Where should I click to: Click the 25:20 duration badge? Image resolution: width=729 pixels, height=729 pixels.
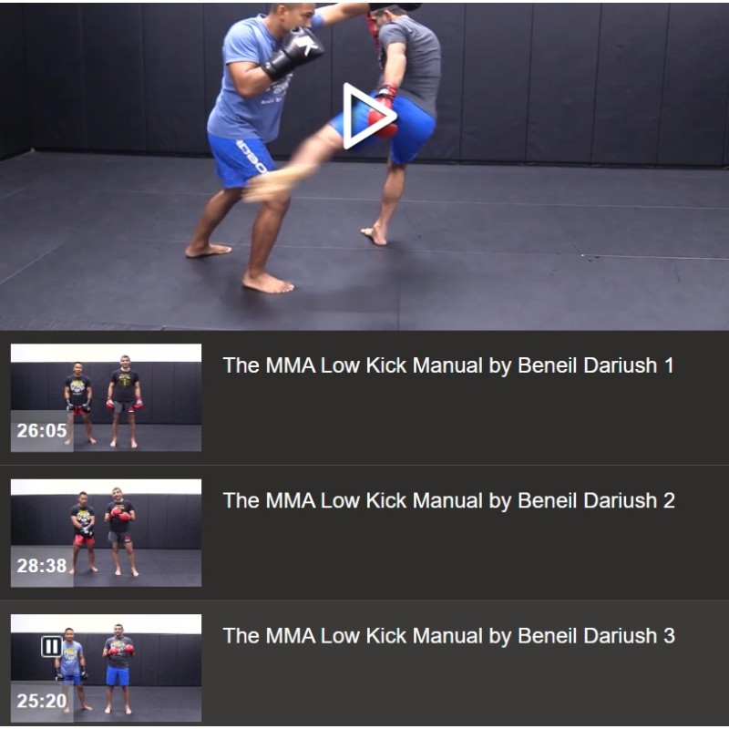[x=42, y=701]
